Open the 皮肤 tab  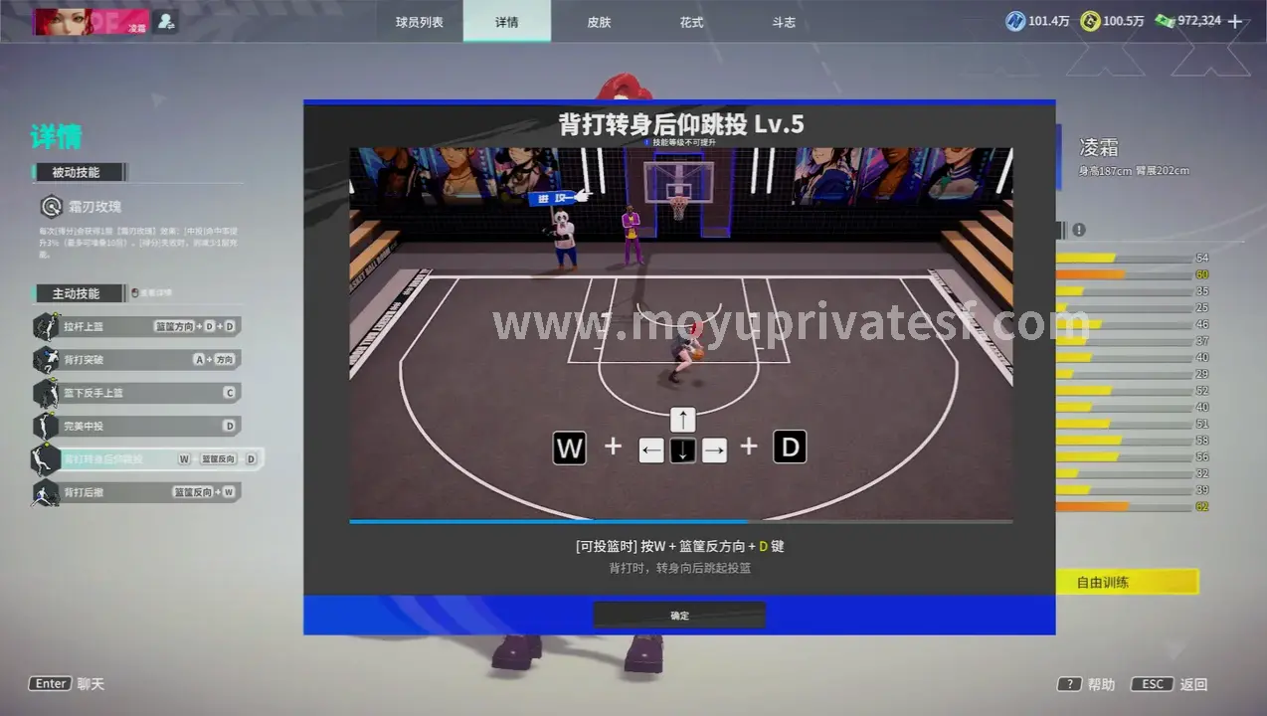(x=599, y=22)
